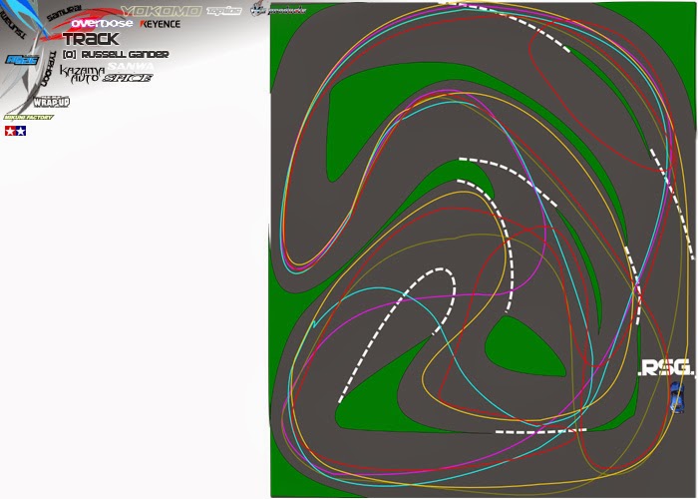The image size is (698, 499).
Task: Click the Topline logo
Action: click(224, 11)
